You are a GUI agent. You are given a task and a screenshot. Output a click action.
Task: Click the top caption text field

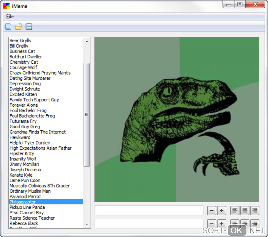(x=149, y=210)
